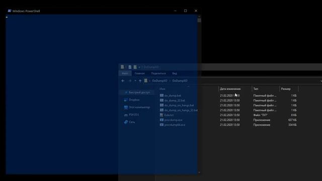The height and width of the screenshot is (181, 322).
Task: Select Dropbox in the navigation pane
Action: pyautogui.click(x=134, y=100)
